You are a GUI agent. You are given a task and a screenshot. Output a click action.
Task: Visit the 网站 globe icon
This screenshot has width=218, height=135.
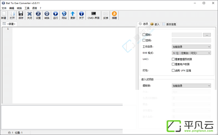[x=64, y=14]
